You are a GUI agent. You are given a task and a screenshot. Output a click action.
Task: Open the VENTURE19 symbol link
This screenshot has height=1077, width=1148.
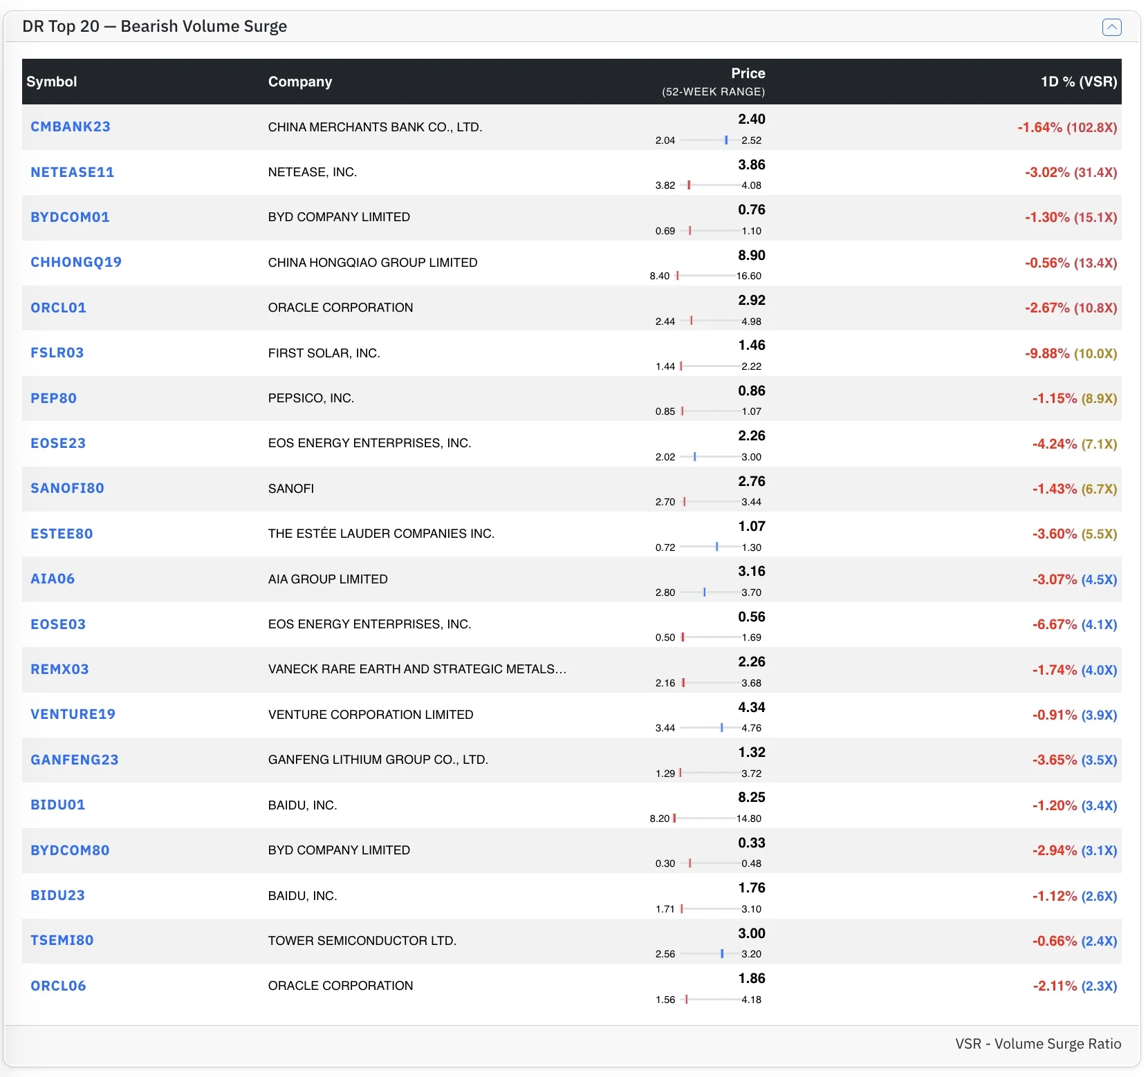[x=73, y=714]
